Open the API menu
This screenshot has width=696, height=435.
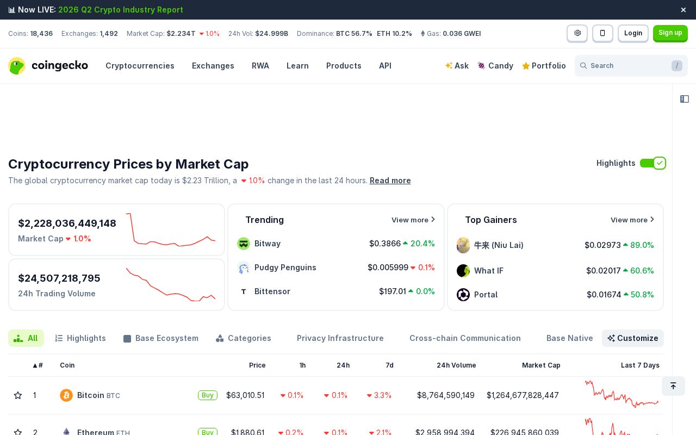point(385,66)
